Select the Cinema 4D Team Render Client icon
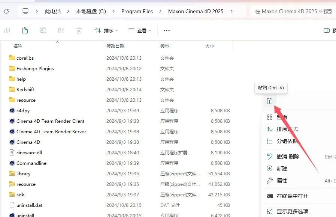336x217 pixels. (x=12, y=121)
